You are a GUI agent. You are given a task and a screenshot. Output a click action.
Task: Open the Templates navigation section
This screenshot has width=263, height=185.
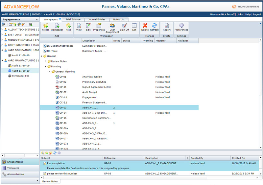pos(13,168)
